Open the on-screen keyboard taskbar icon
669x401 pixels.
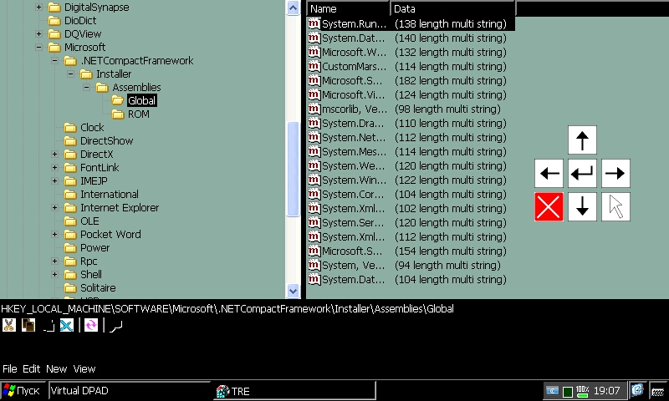(x=658, y=391)
